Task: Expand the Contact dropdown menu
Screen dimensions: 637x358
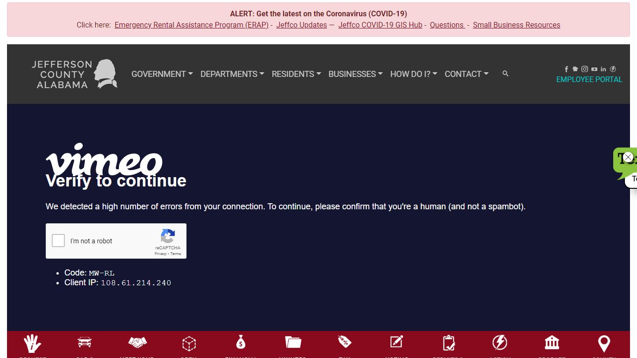Action: (x=467, y=74)
